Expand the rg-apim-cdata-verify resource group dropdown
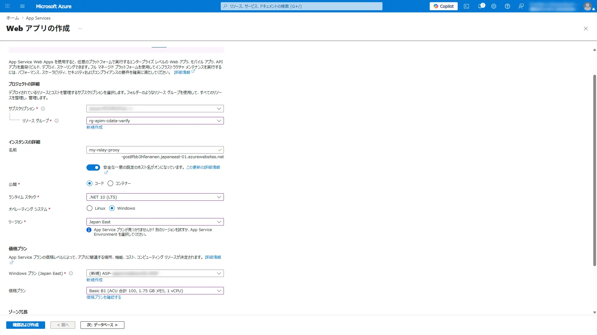Viewport: 597px width, 335px height. pos(155,121)
